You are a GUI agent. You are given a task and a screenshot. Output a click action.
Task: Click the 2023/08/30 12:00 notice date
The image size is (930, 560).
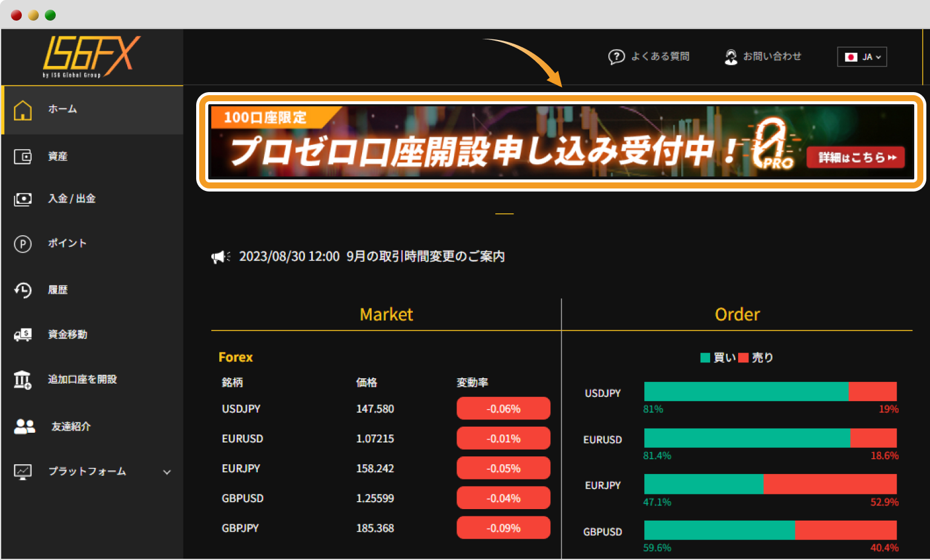(289, 256)
